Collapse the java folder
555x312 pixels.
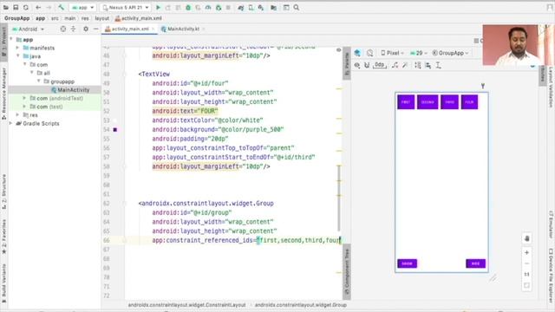[17, 55]
